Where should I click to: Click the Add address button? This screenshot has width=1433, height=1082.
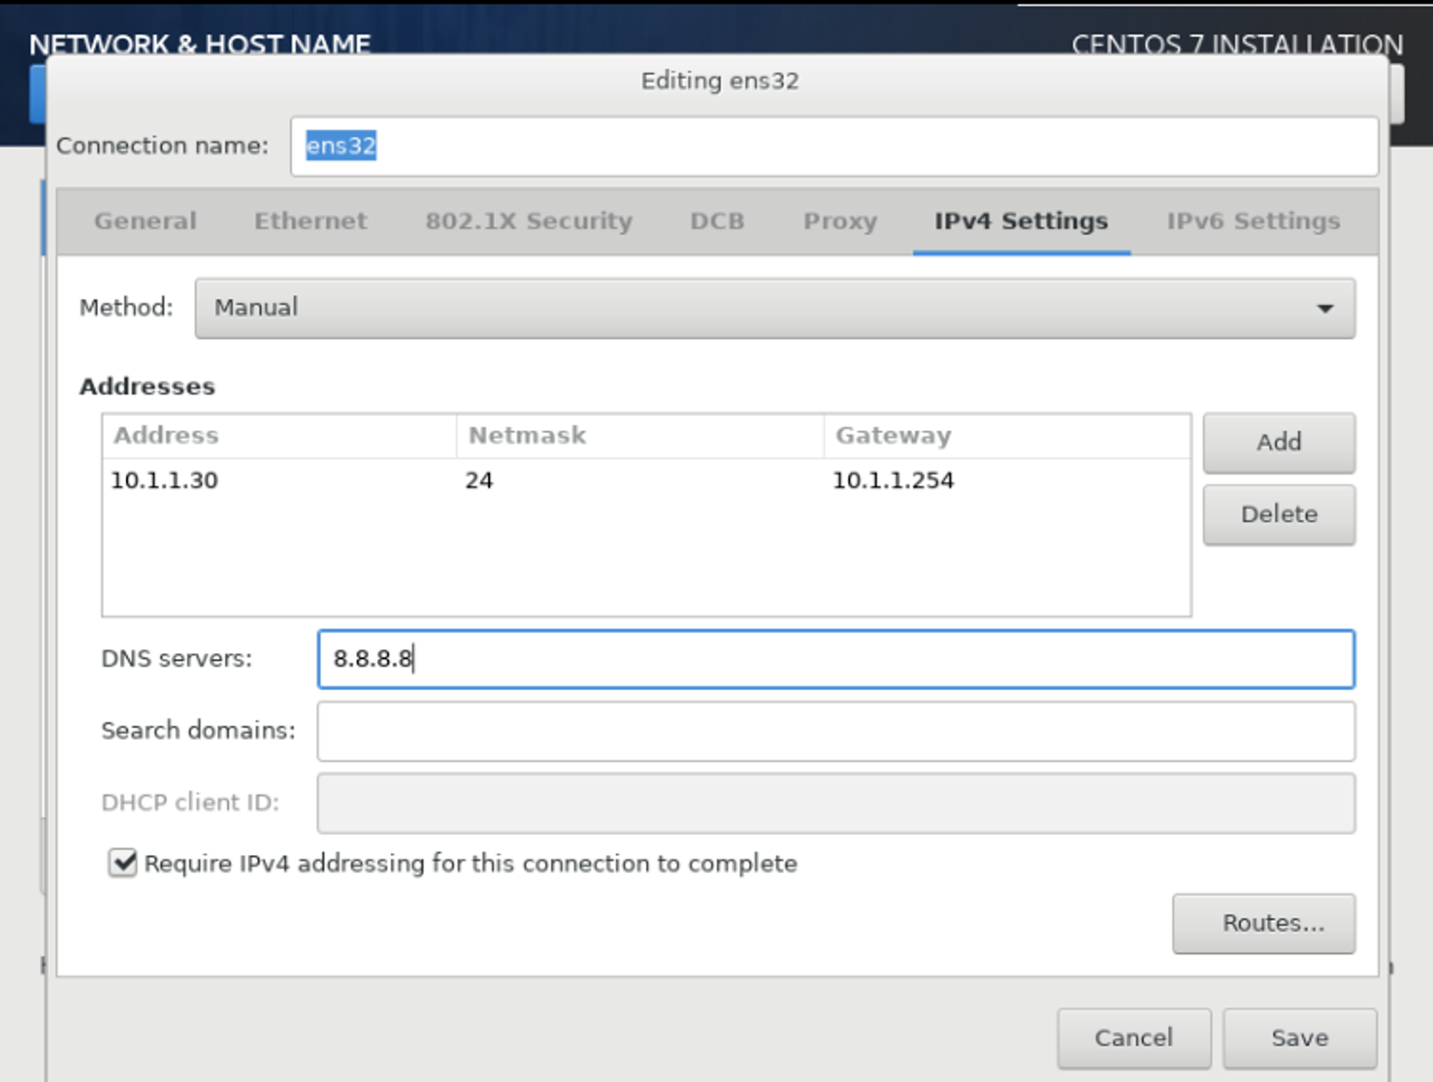click(1278, 443)
